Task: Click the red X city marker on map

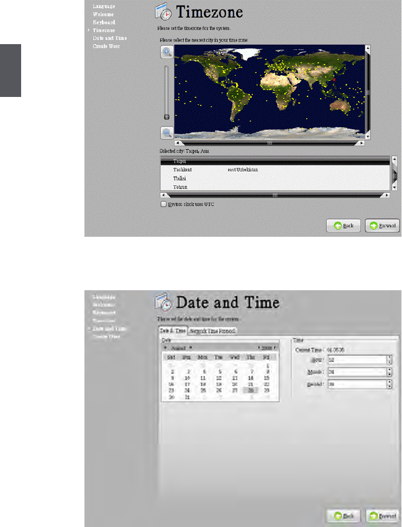Action: click(334, 80)
